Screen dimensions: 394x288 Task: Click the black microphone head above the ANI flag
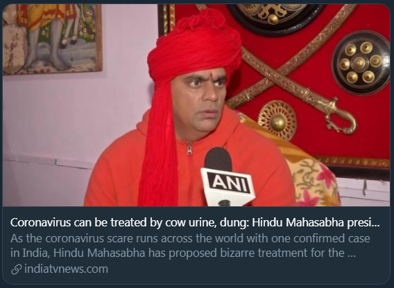click(x=218, y=159)
